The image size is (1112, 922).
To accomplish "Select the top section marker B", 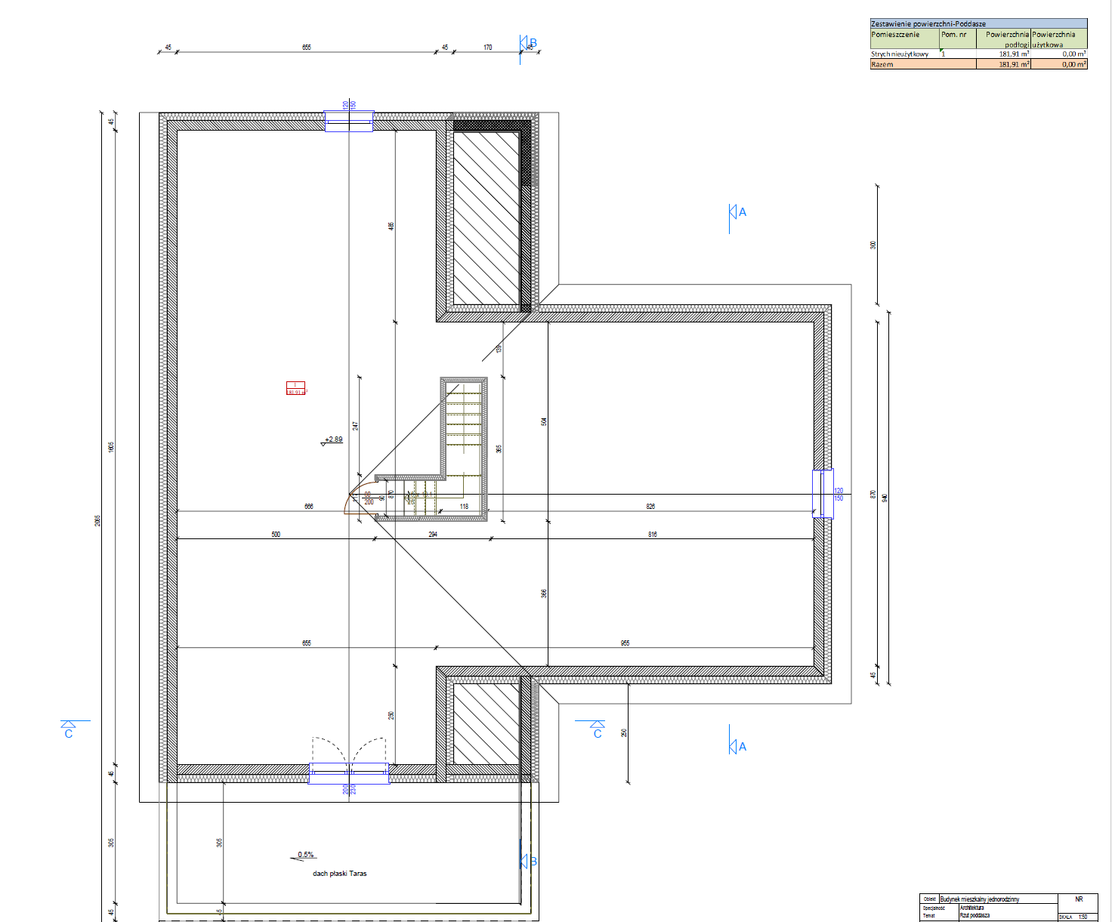I will (527, 44).
